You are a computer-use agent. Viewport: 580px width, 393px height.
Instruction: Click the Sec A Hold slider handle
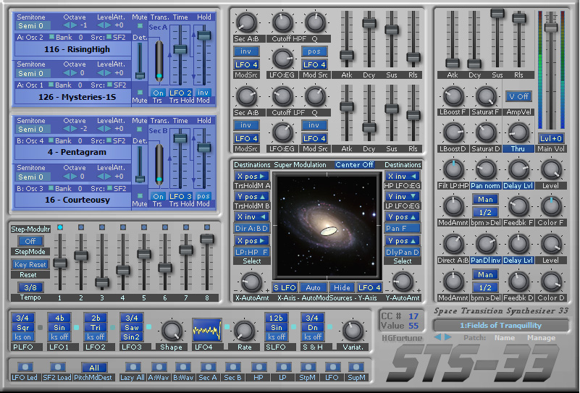coord(203,35)
